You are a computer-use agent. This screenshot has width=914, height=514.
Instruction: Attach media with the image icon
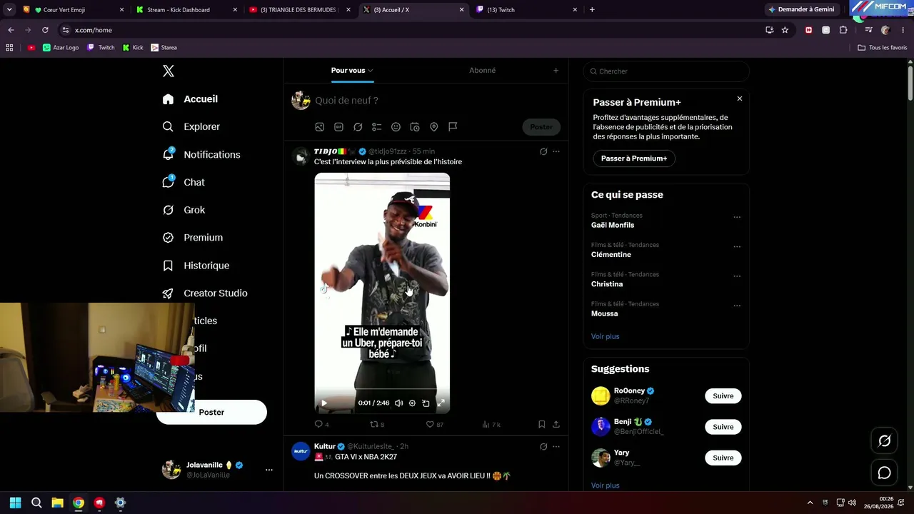(x=320, y=127)
